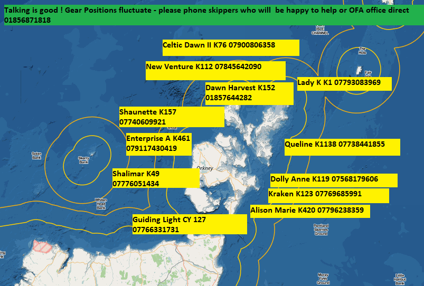Click the Skerry Bank map label
This screenshot has height=286, width=424.
[x=83, y=160]
